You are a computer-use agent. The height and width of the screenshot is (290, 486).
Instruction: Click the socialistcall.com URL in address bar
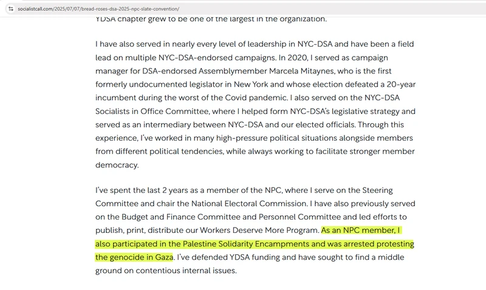pos(97,9)
